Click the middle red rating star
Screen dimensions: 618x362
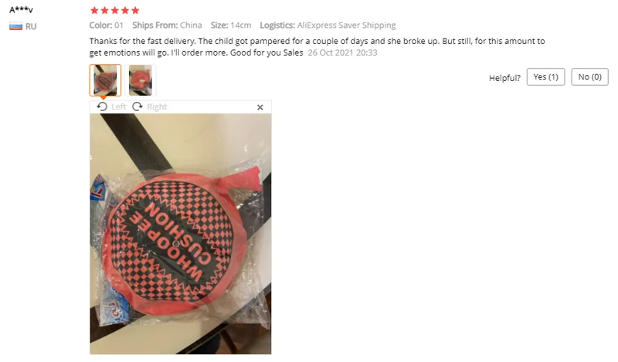pyautogui.click(x=114, y=10)
